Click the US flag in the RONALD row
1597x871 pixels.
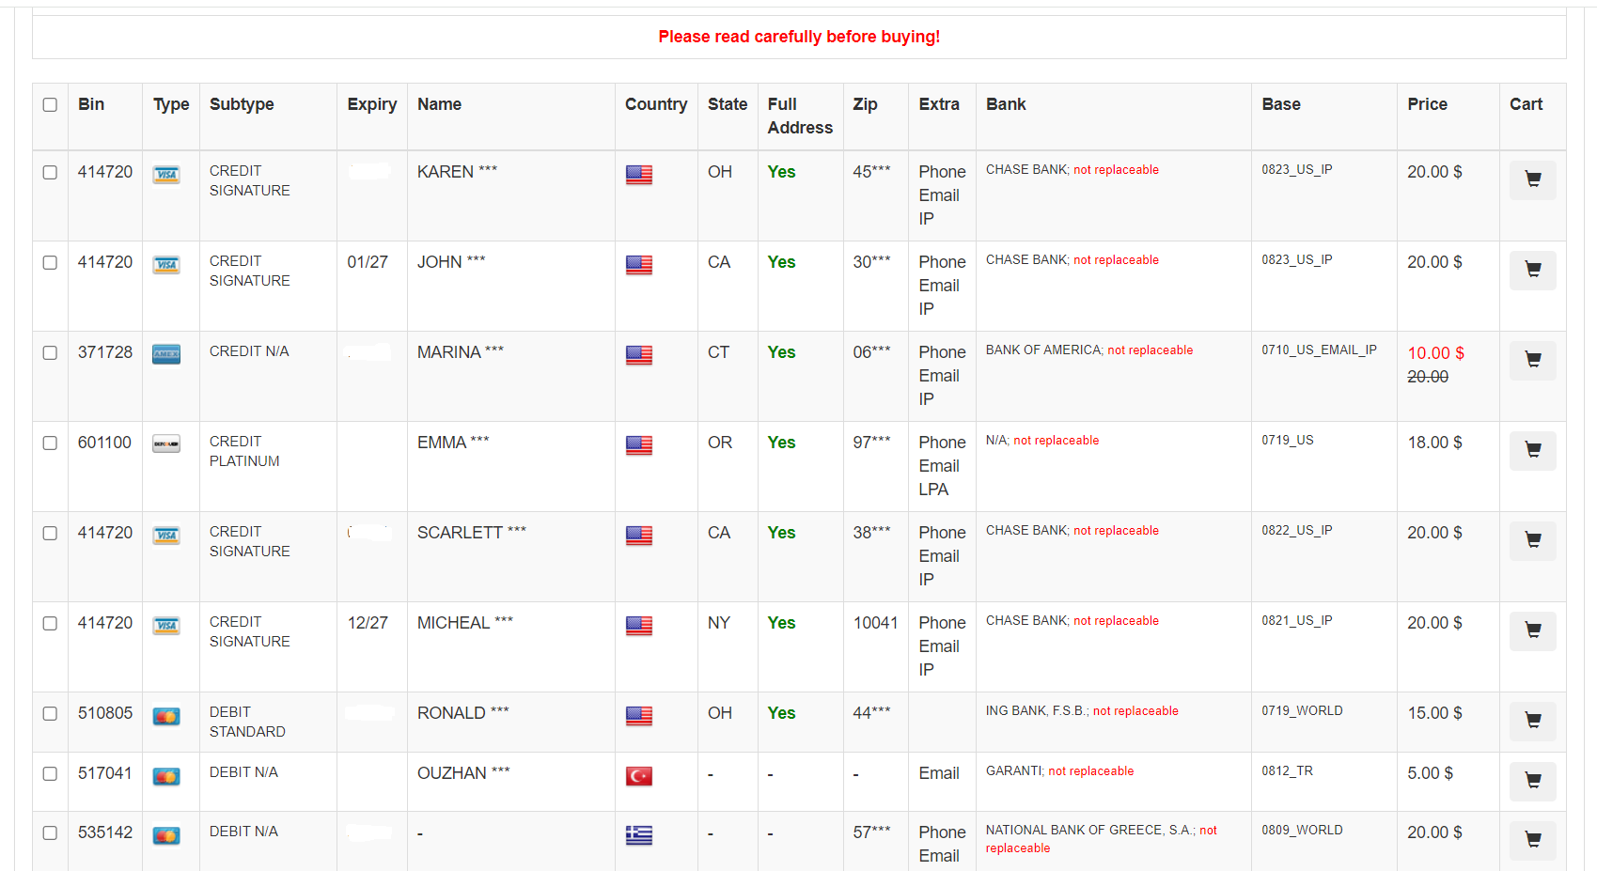pos(639,716)
